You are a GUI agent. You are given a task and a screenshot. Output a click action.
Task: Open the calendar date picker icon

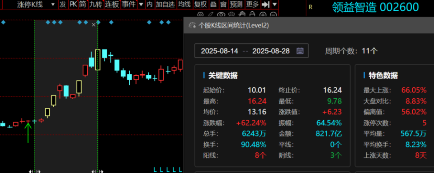300,51
